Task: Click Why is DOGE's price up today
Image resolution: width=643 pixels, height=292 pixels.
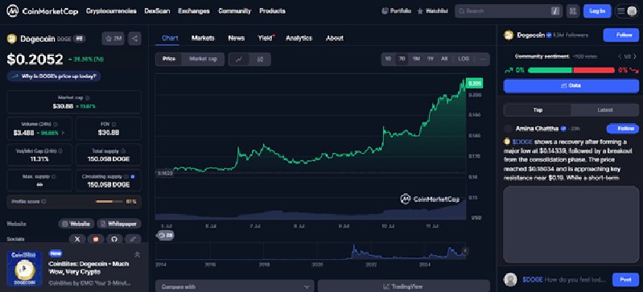Action: tap(54, 76)
